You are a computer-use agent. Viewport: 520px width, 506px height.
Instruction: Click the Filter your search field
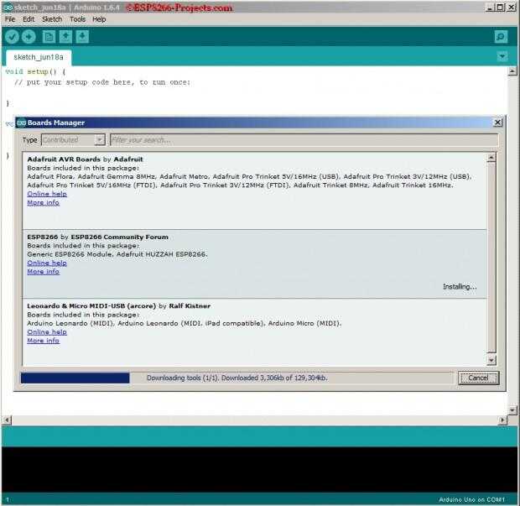(304, 139)
